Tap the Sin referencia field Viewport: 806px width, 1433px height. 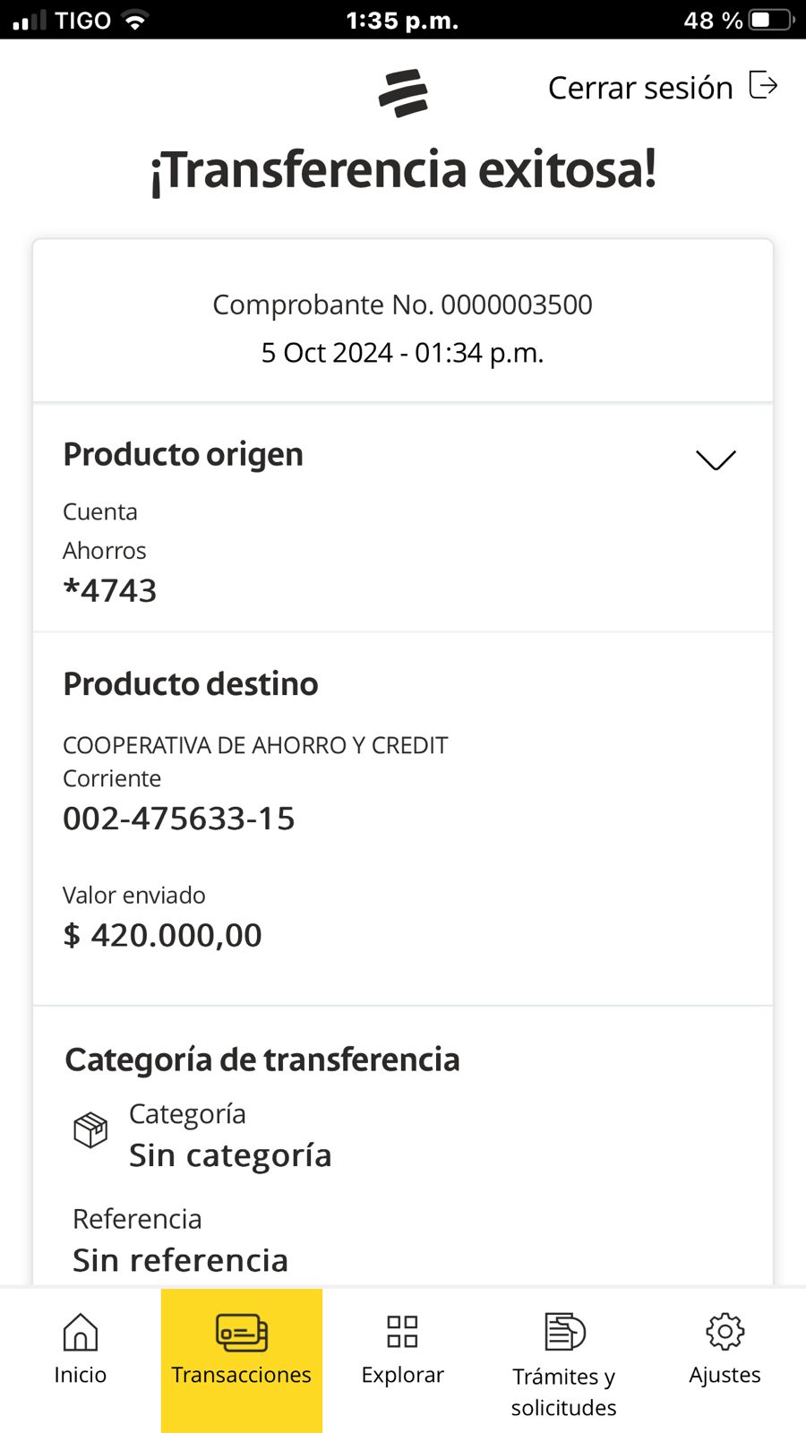[180, 1260]
